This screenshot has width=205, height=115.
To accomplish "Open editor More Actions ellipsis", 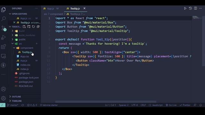I will point(201,9).
